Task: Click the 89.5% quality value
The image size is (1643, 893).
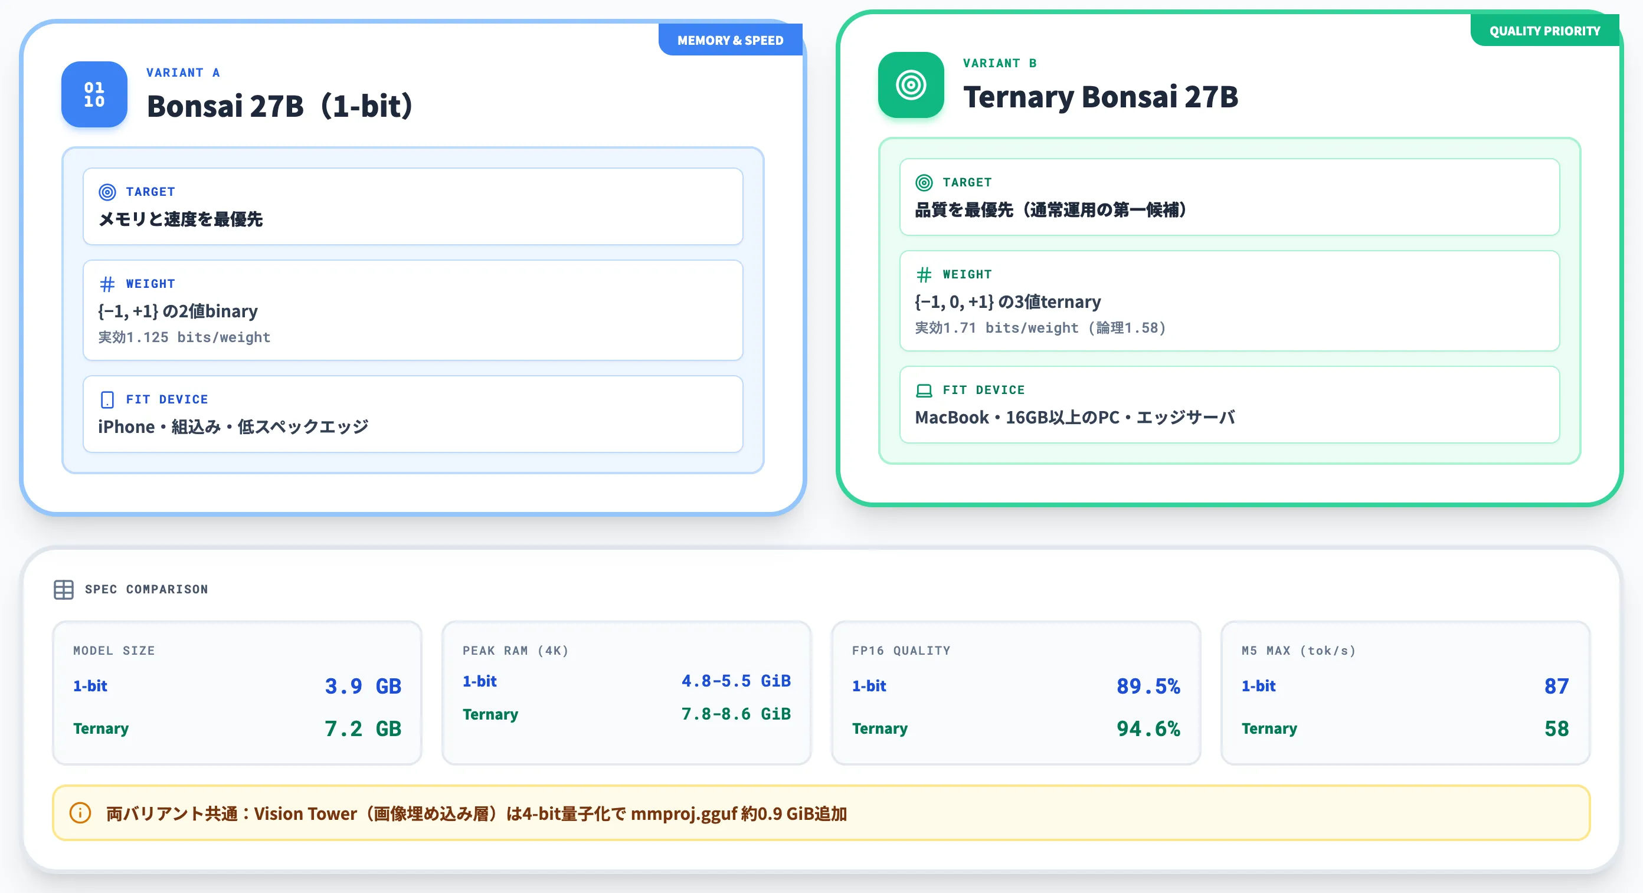Action: click(1148, 686)
